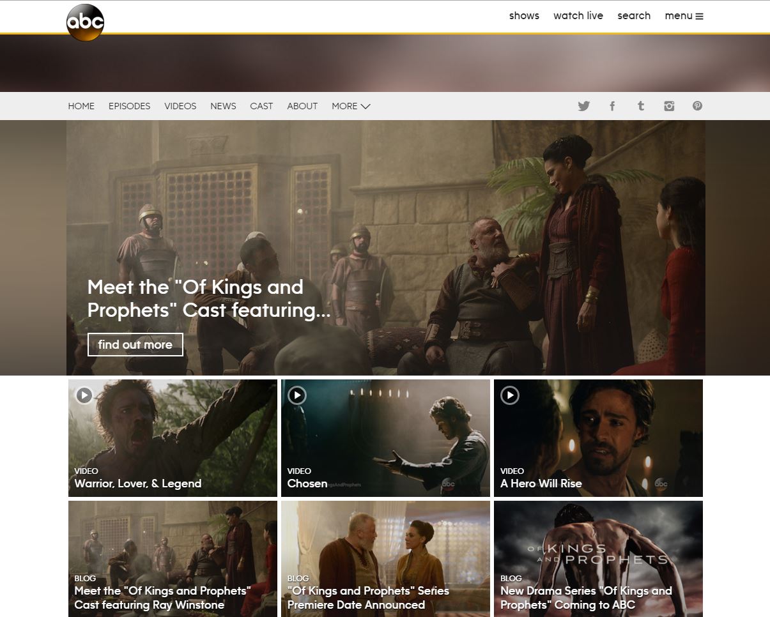Switch to the VIDEOS tab
Image resolution: width=770 pixels, height=617 pixels.
[180, 106]
